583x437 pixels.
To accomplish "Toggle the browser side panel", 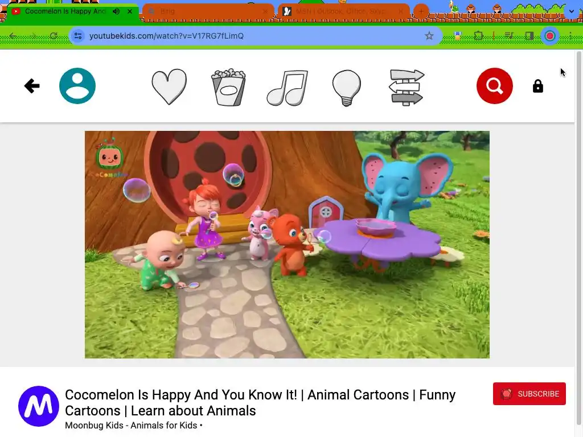I will point(529,36).
